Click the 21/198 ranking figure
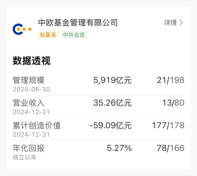This screenshot has height=176, width=197. click(x=170, y=80)
